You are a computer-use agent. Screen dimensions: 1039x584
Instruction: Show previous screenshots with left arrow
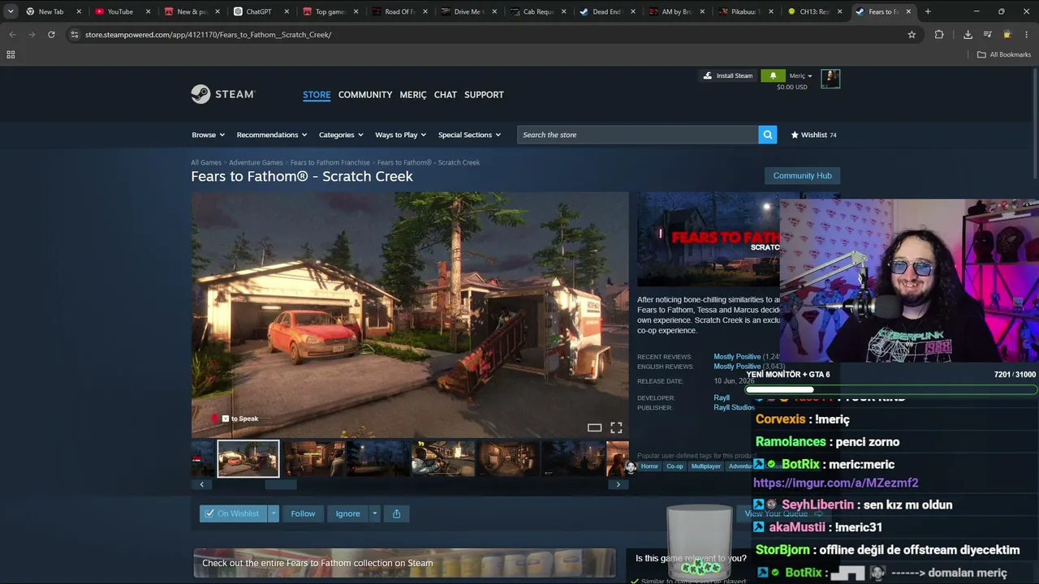coord(202,484)
